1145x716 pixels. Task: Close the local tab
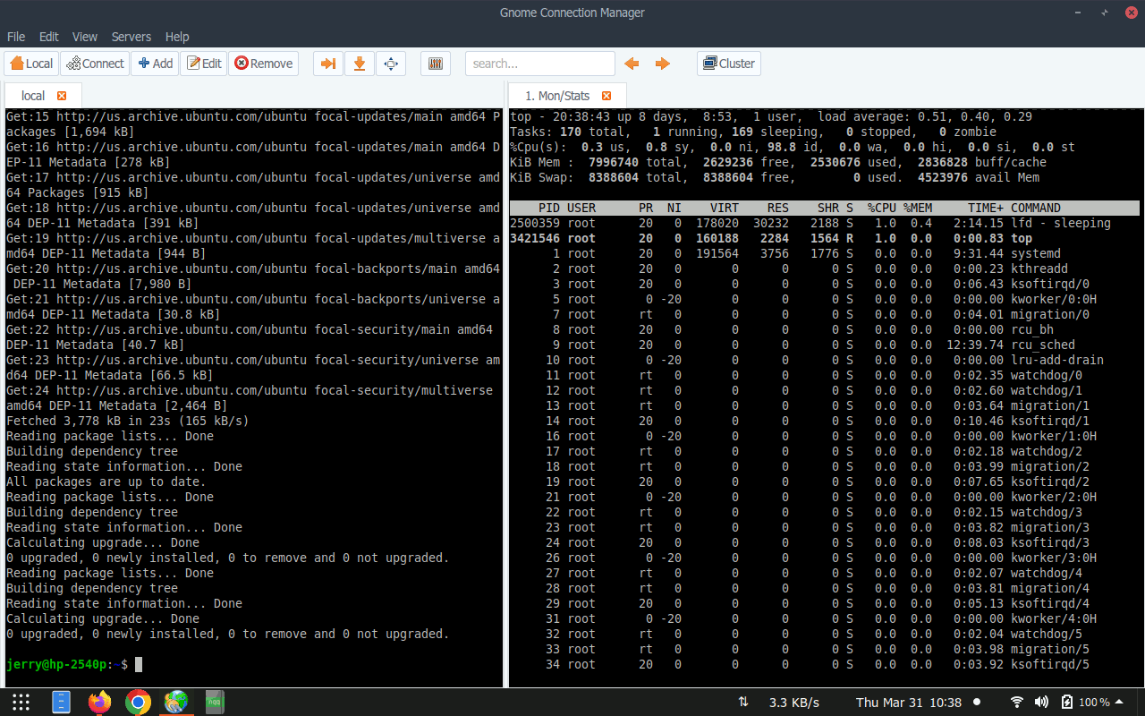[x=62, y=96]
